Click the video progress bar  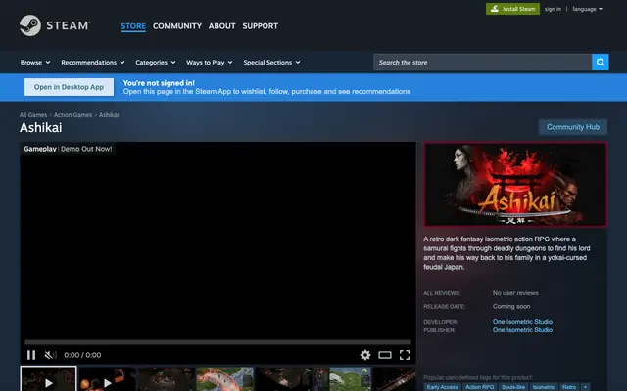[x=217, y=342]
